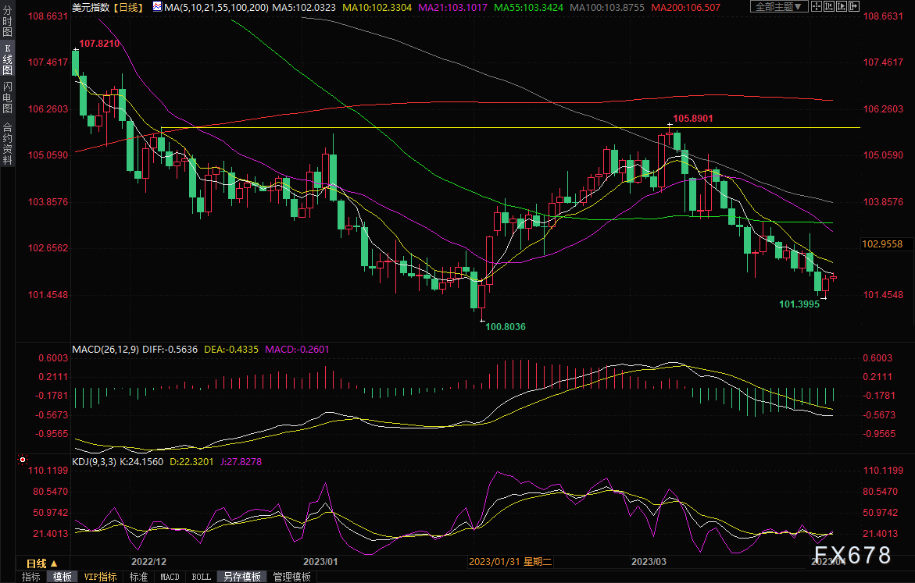Open 管理模板 template manager
Viewport: 915px width, 583px height.
[x=291, y=577]
